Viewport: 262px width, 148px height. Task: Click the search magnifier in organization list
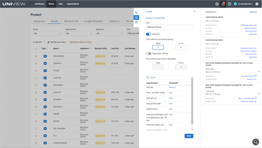pos(148,77)
